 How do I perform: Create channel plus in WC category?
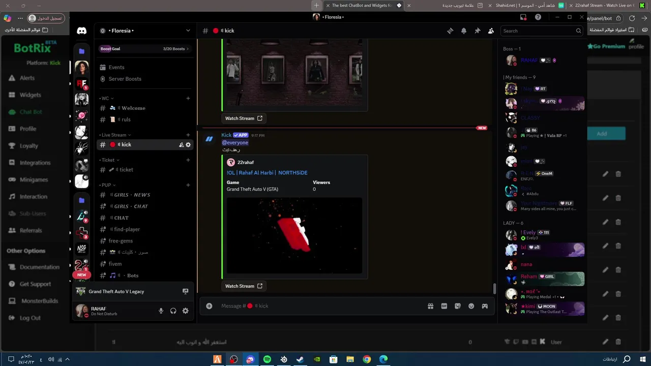[188, 99]
